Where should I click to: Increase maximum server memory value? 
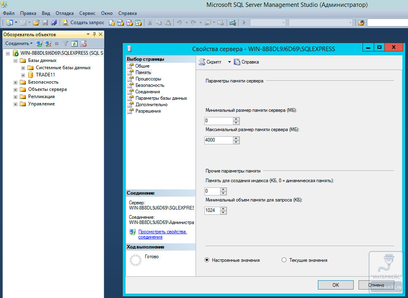tap(236, 138)
